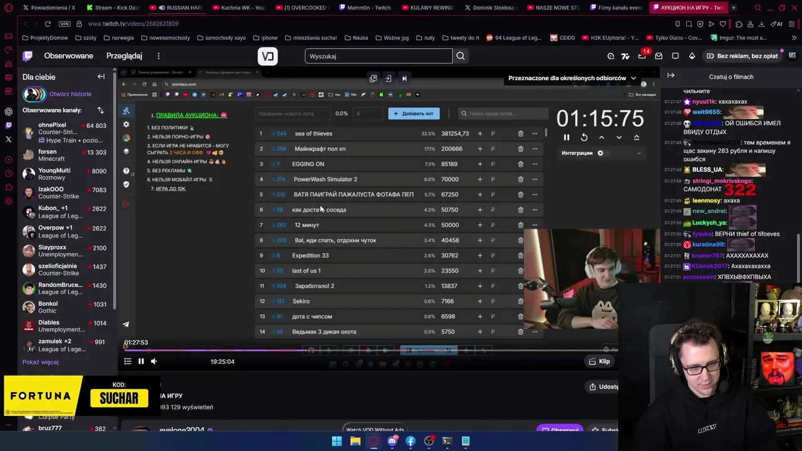802x451 pixels.
Task: Open the help question mark in pointauc sidebar
Action: pos(126,170)
